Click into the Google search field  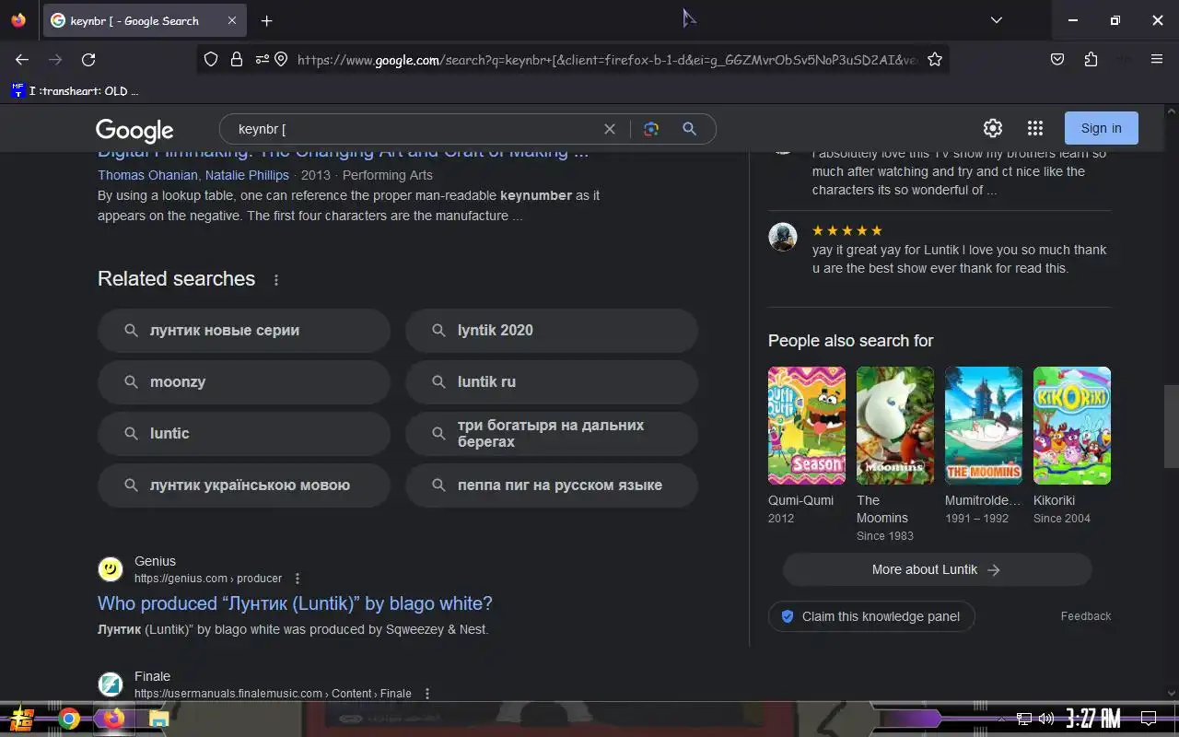coord(414,129)
